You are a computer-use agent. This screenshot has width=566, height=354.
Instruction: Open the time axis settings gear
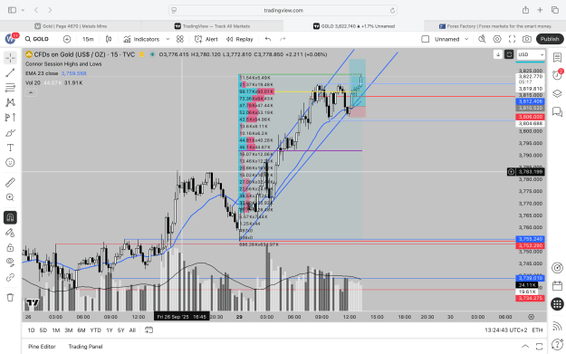coord(531,317)
